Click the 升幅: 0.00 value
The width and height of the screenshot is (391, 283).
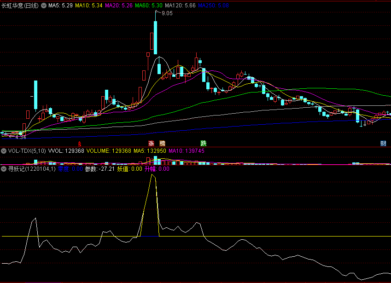[x=157, y=169]
